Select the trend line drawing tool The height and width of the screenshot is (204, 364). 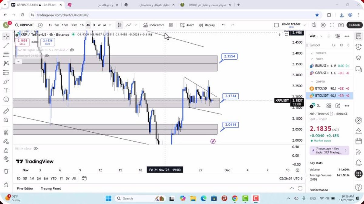tap(6, 45)
